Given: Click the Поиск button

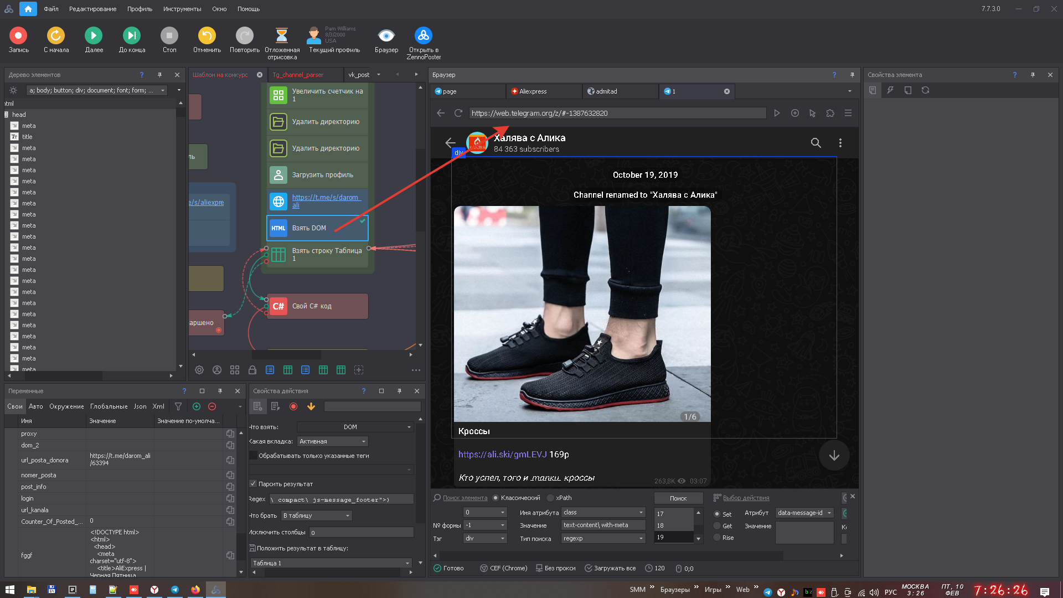Looking at the screenshot, I should [678, 498].
